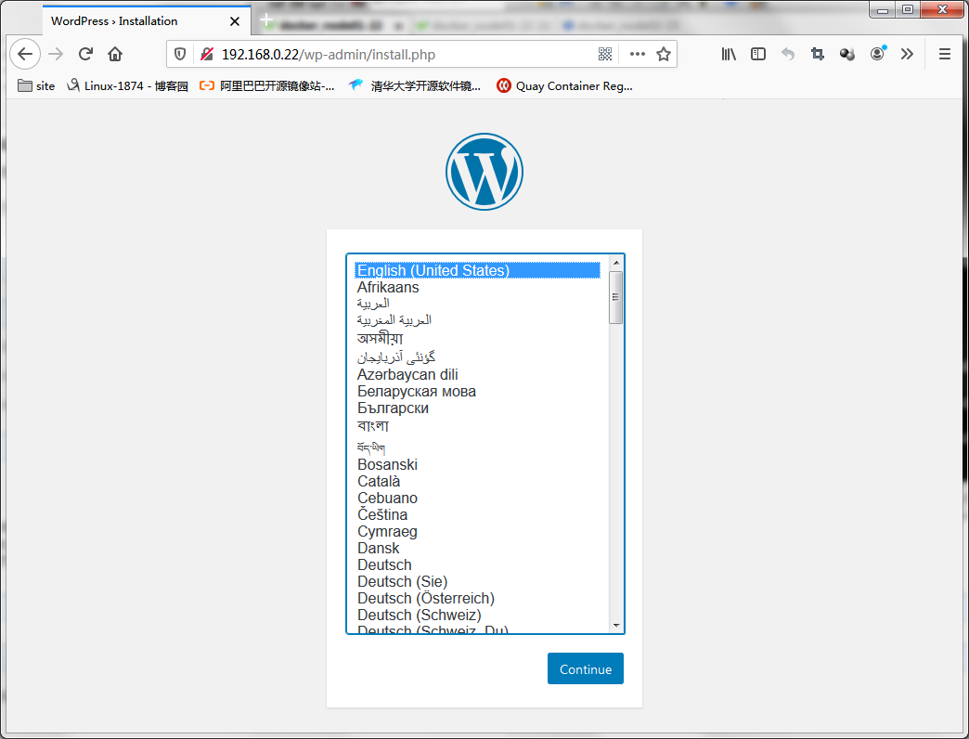Open the Firefox hamburger menu

[944, 55]
